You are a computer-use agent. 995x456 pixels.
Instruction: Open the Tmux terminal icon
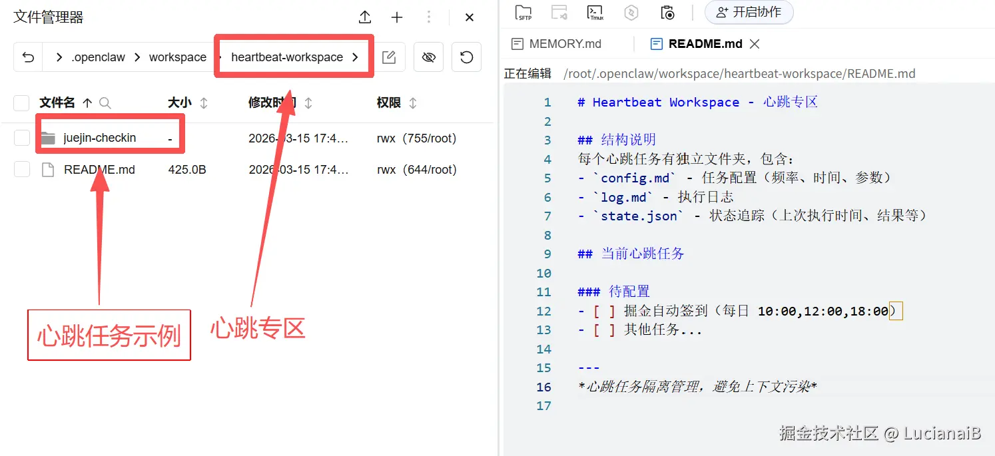click(595, 12)
